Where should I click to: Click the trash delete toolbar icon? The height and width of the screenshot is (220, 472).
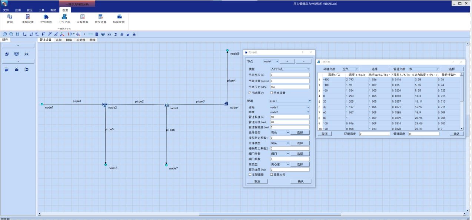coord(97,34)
